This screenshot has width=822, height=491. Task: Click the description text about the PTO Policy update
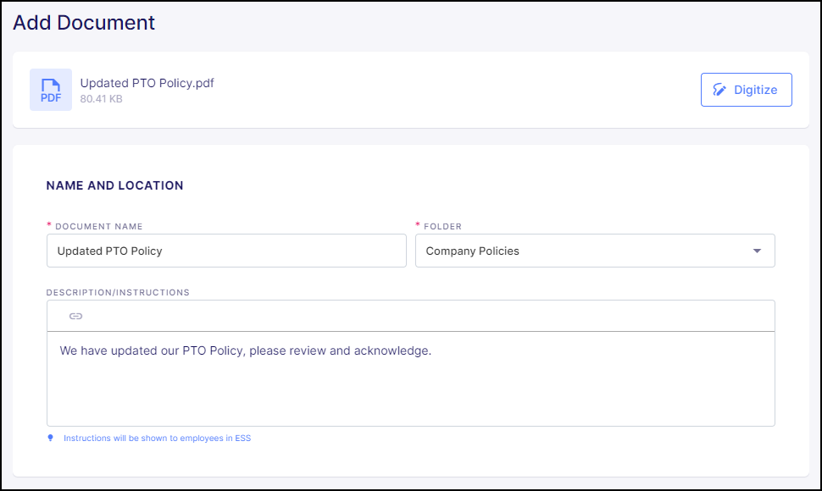coord(245,350)
